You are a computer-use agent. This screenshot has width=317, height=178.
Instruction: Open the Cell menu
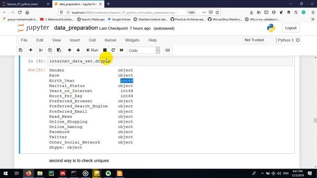tap(92, 40)
